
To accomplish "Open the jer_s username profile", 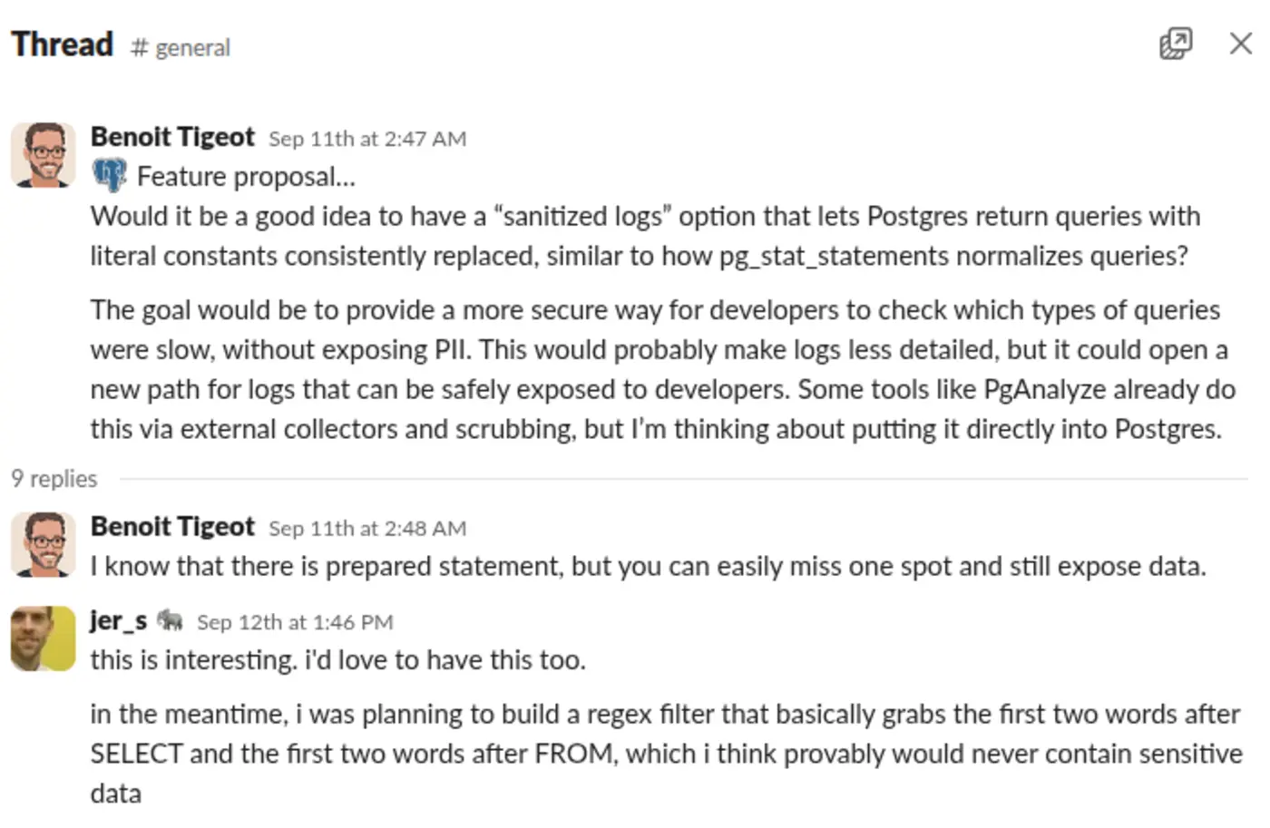I will tap(118, 620).
